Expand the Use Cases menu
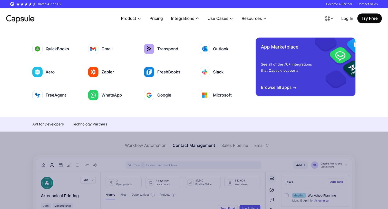The image size is (388, 209). [220, 18]
